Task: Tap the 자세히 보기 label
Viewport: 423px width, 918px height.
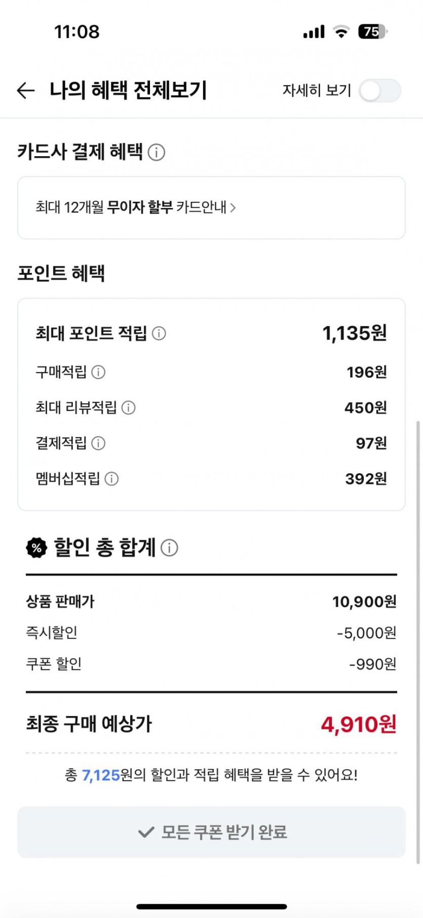Action: [x=317, y=90]
